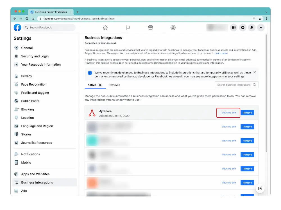Open the Notifications bell icon
Screen dimensions: 281x210
[x=252, y=28]
